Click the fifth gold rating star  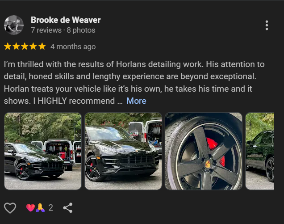point(42,46)
